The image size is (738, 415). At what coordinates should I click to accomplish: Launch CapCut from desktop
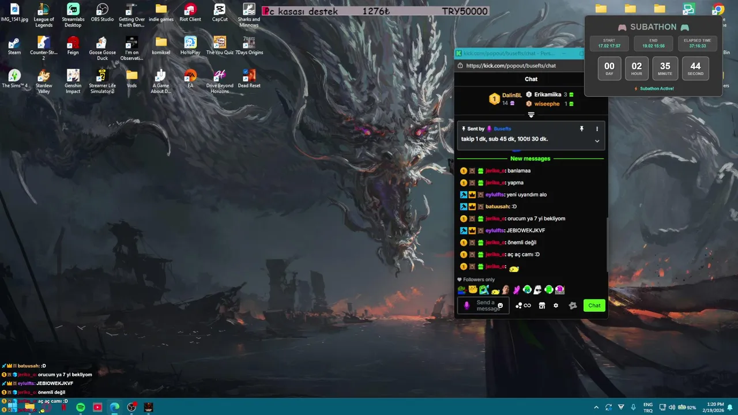tap(220, 13)
